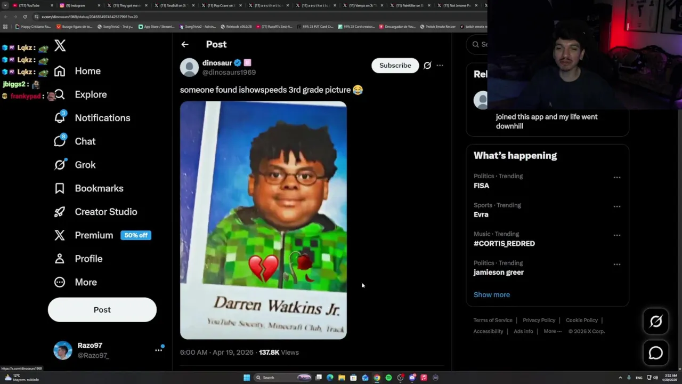682x384 pixels.
Task: Click the X logo in the sidebar
Action: [60, 46]
